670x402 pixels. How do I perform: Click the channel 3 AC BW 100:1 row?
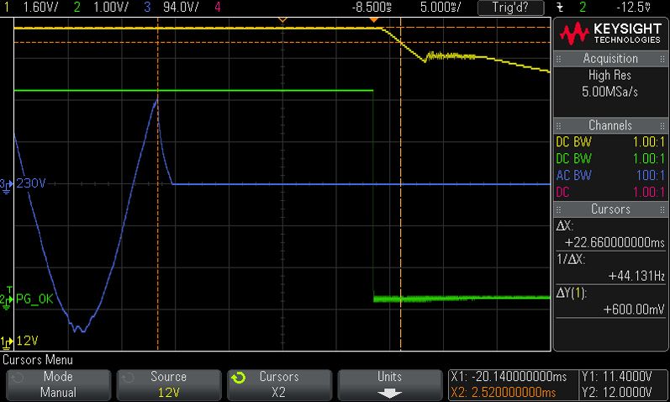point(610,175)
